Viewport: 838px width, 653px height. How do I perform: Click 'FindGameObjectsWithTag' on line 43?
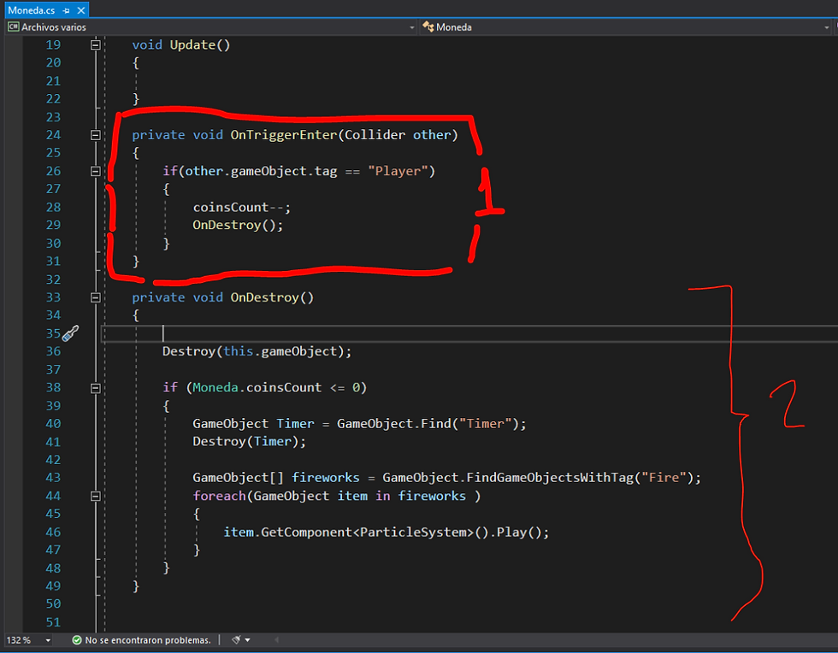(549, 478)
